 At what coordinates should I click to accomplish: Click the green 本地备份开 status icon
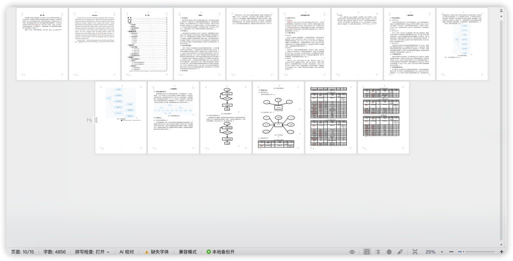[208, 252]
